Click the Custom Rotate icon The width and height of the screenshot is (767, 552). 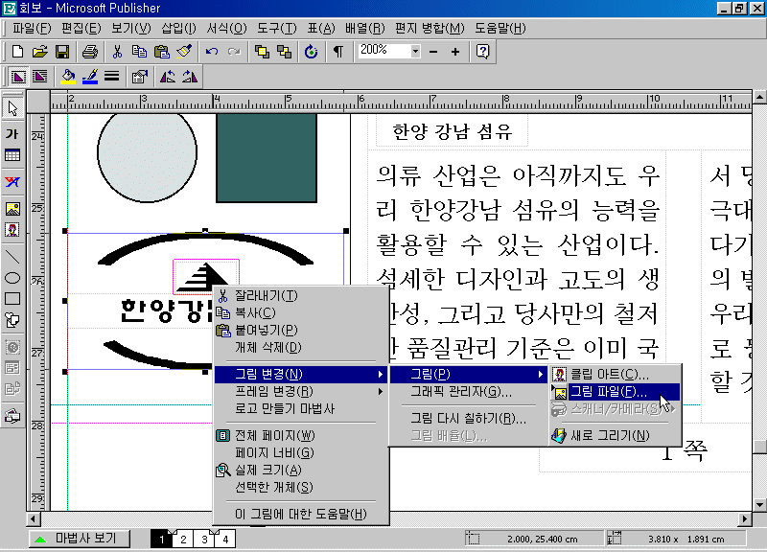tap(311, 52)
